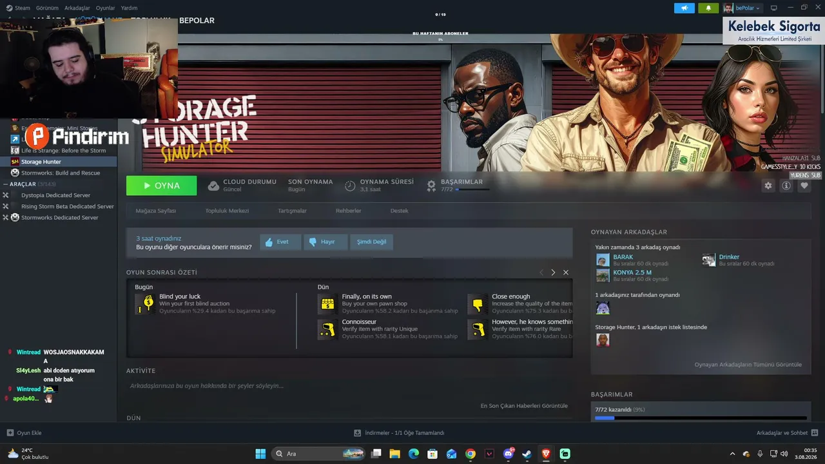Show hidden system tray icons chevron

pos(732,454)
